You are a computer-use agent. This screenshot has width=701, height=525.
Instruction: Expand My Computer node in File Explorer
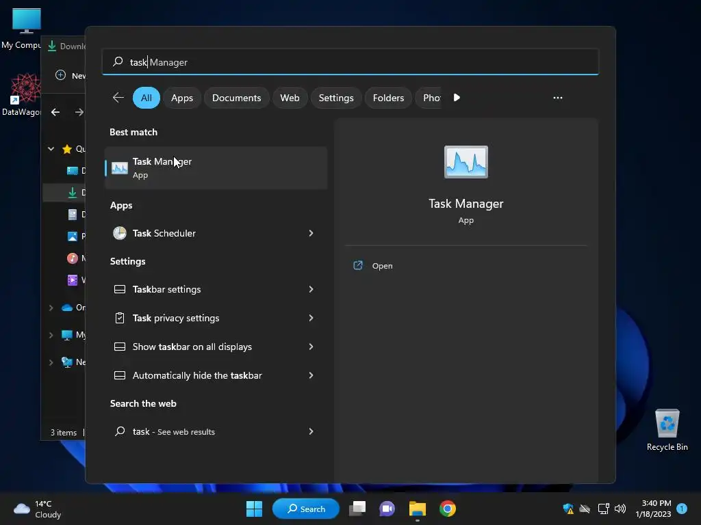pos(51,335)
